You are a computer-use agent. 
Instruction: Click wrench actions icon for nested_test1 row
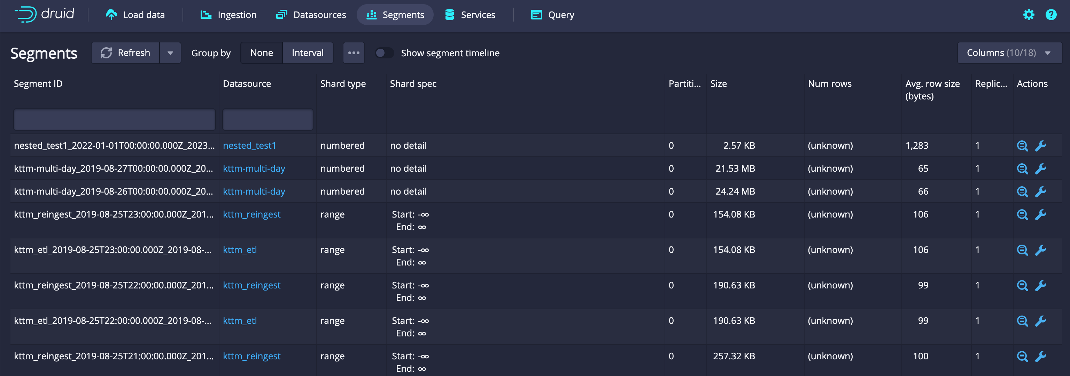coord(1040,146)
